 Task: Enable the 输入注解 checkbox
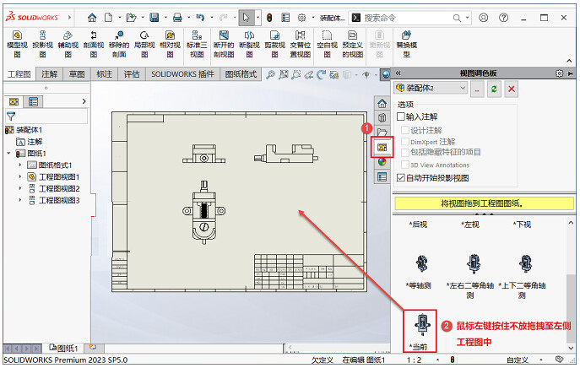tap(401, 117)
